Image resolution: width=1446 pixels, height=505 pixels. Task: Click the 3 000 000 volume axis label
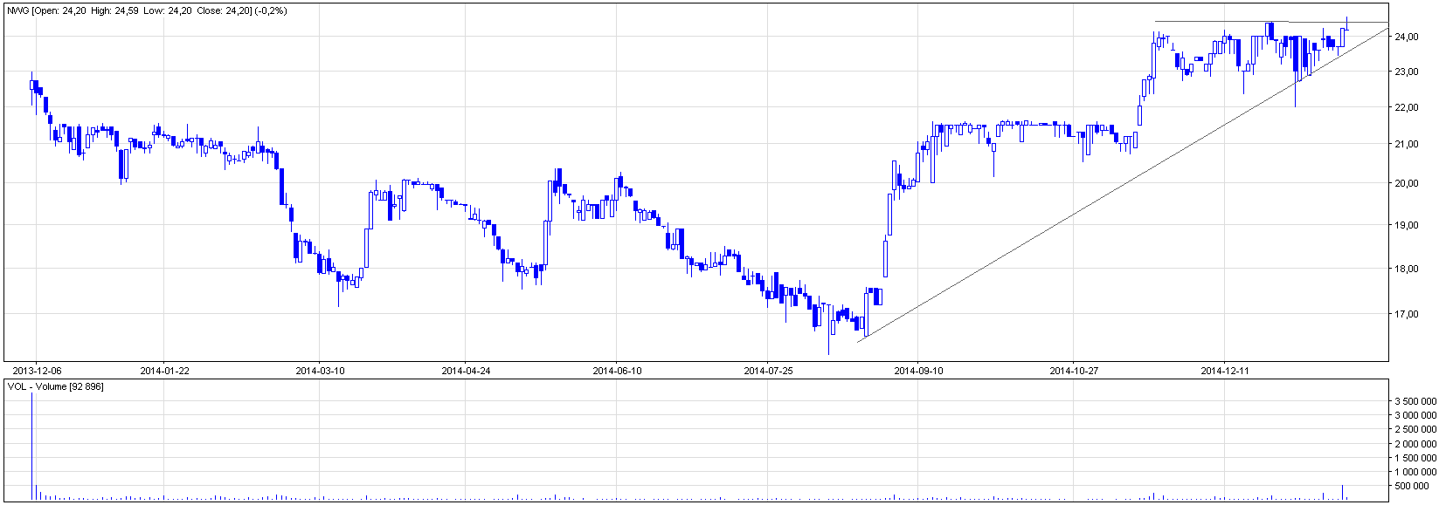coord(1415,415)
